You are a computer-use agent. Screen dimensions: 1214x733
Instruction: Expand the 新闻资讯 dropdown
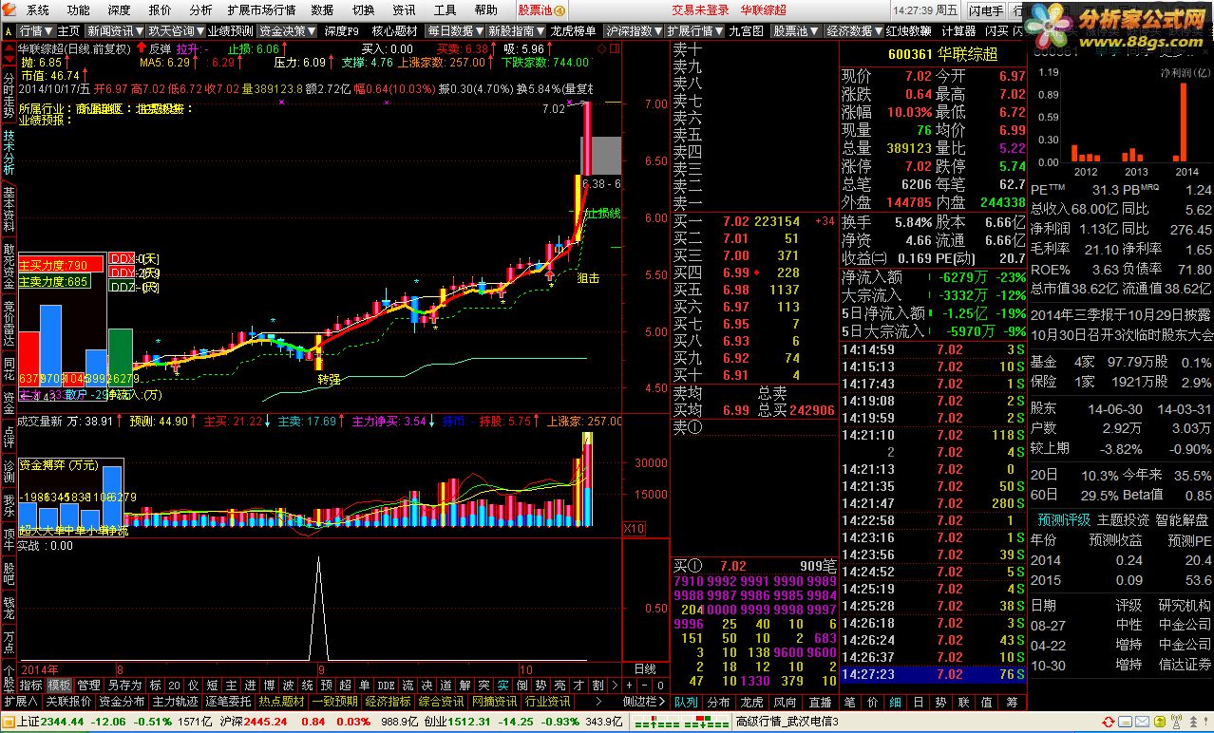point(115,30)
